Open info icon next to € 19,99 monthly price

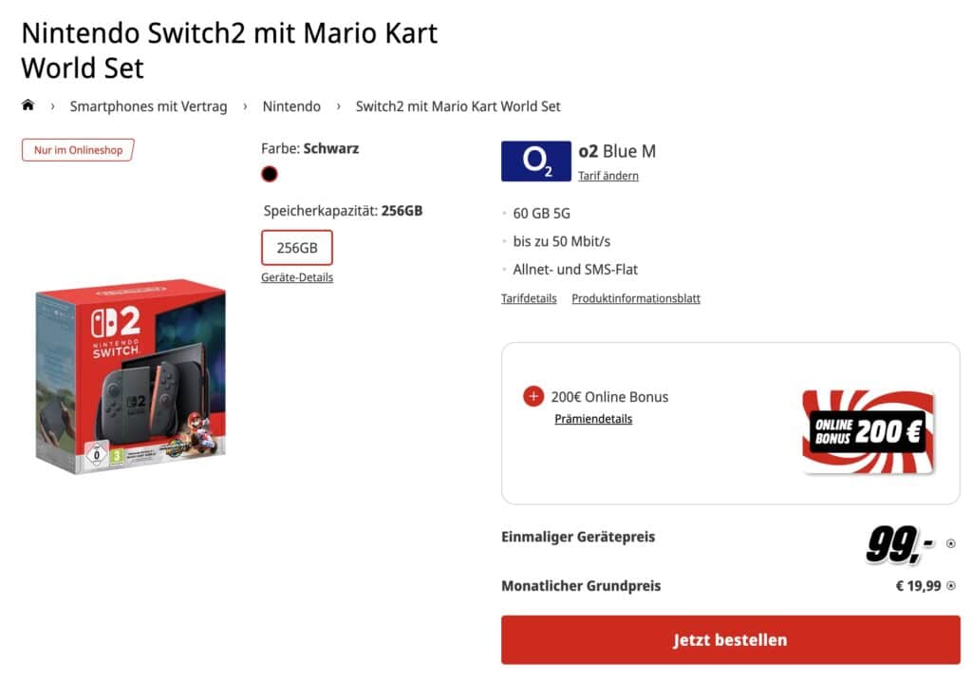click(x=951, y=585)
